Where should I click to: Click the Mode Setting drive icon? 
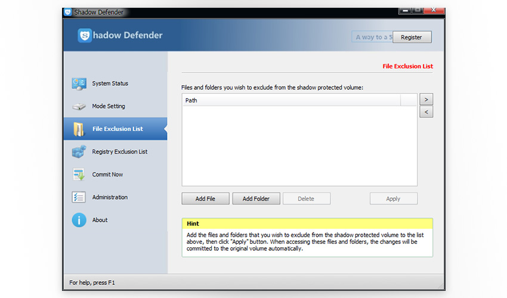79,106
